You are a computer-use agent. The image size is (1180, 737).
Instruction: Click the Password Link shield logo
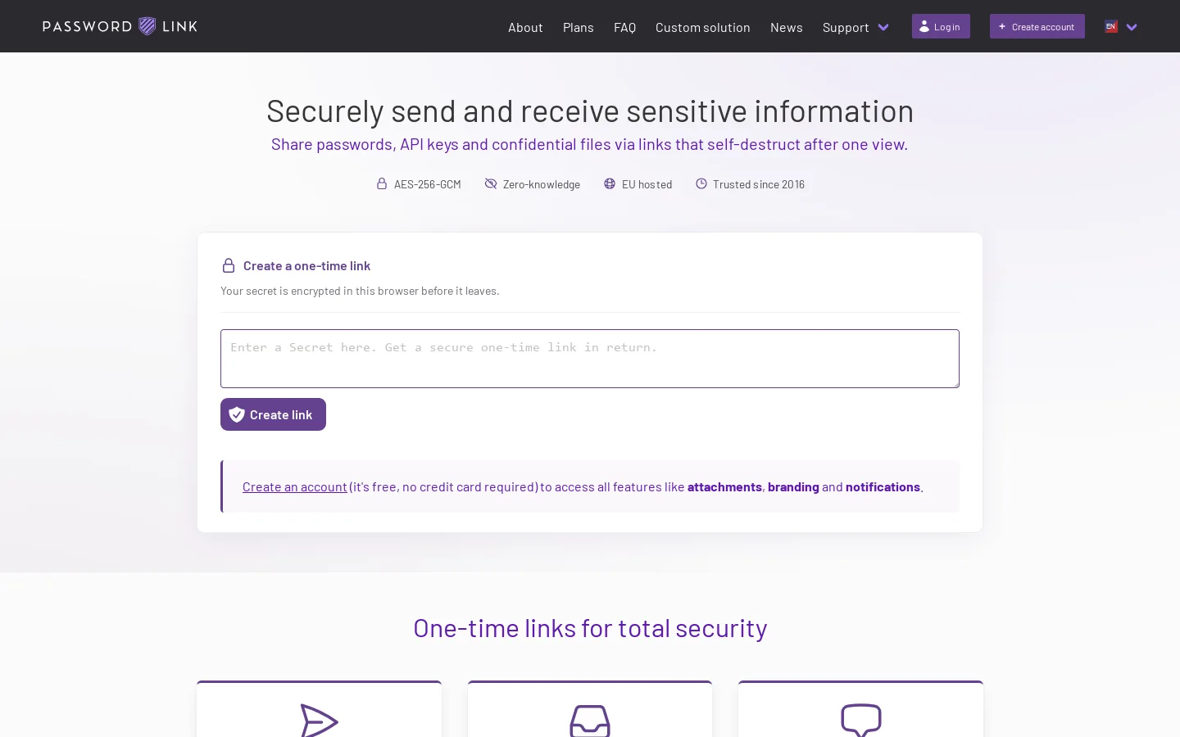[x=147, y=26]
